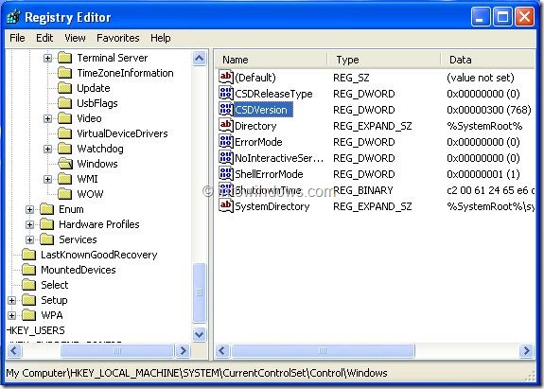Screen dimensions: 544x389
Task: Select the WPA key label
Action: click(52, 315)
